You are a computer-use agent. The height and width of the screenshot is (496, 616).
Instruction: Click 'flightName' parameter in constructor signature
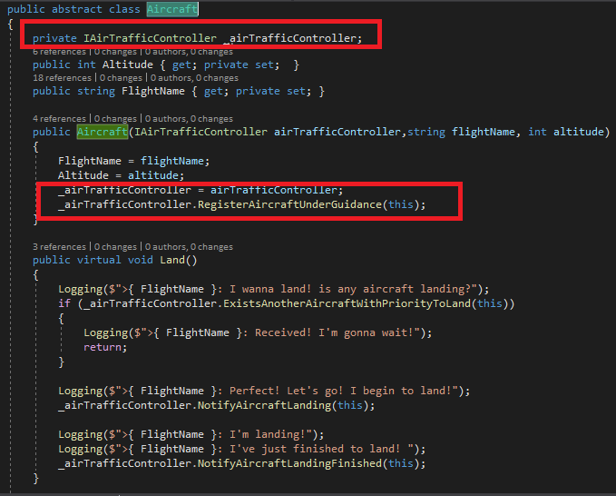(x=483, y=132)
